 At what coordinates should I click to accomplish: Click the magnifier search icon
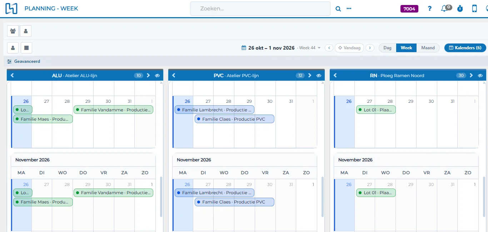[x=338, y=9]
